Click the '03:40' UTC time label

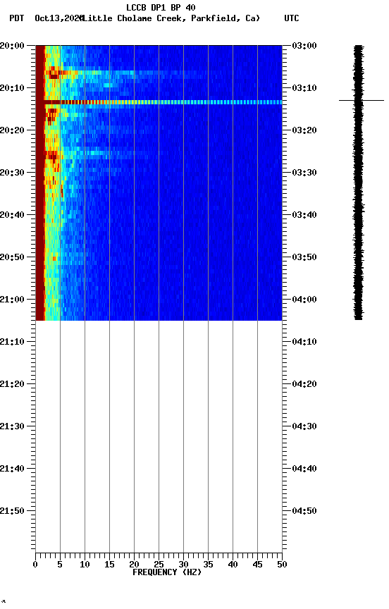(x=304, y=215)
